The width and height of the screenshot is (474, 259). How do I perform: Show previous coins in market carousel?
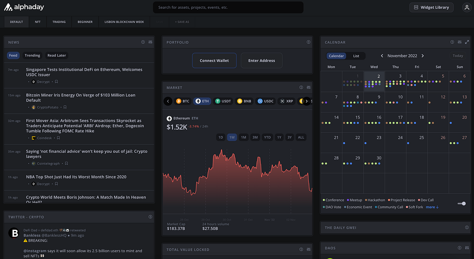(168, 101)
